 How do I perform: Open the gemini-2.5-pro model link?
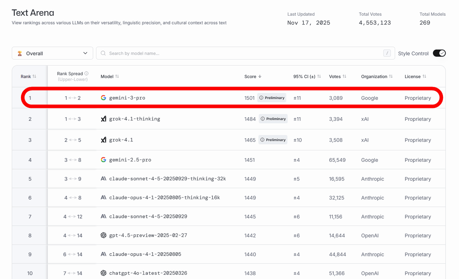130,160
